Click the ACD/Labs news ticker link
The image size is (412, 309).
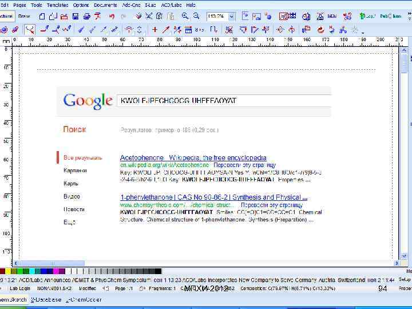click(197, 280)
